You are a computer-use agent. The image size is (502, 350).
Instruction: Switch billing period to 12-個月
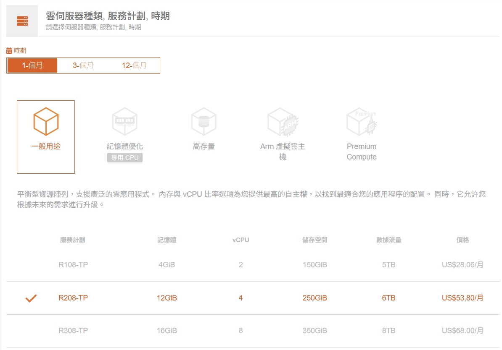134,65
